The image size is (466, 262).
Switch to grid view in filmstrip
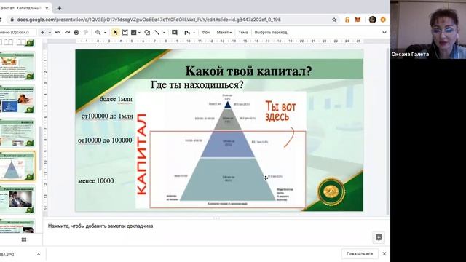(24, 239)
